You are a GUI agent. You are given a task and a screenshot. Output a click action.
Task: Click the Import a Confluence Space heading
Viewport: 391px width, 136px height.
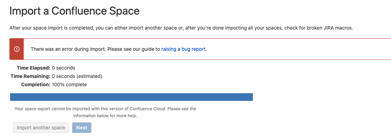click(x=74, y=11)
